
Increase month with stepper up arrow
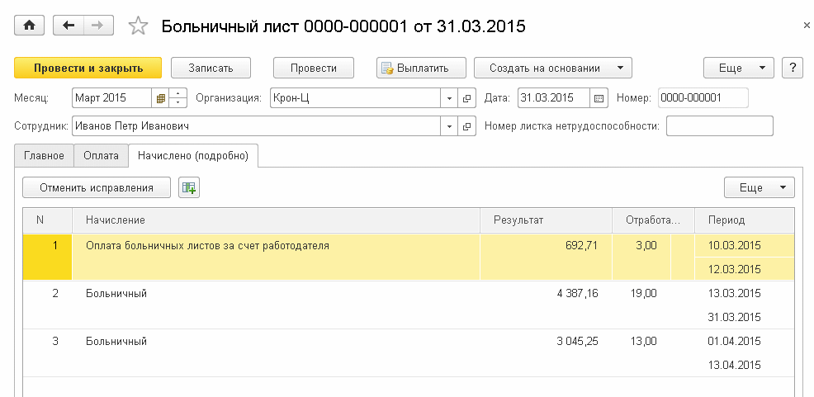point(178,93)
